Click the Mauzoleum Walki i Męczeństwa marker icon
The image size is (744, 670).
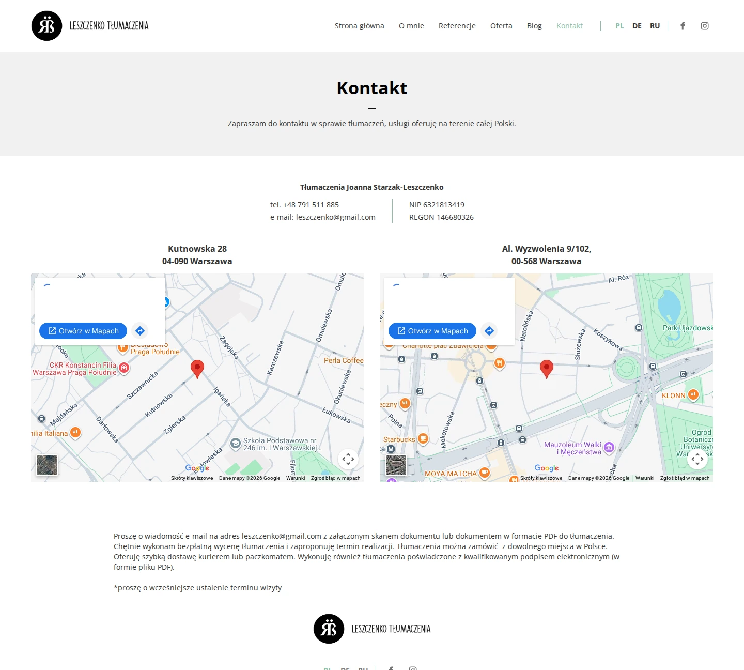(x=609, y=448)
